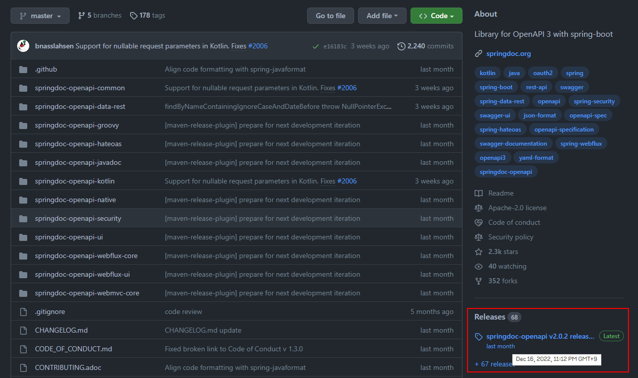This screenshot has height=378, width=638.
Task: Select the spring-boot topic tag
Action: 496,87
